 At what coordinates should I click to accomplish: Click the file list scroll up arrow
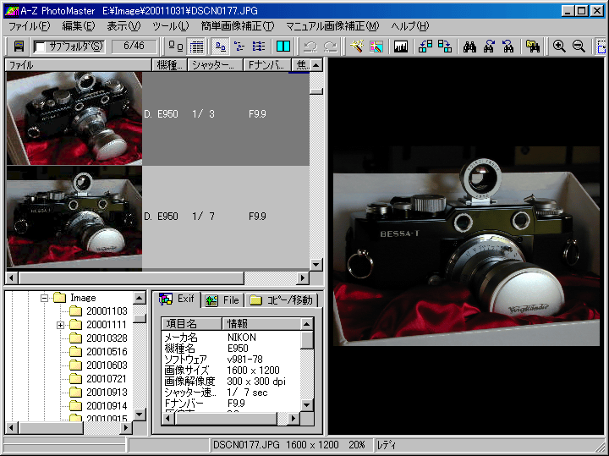316,65
